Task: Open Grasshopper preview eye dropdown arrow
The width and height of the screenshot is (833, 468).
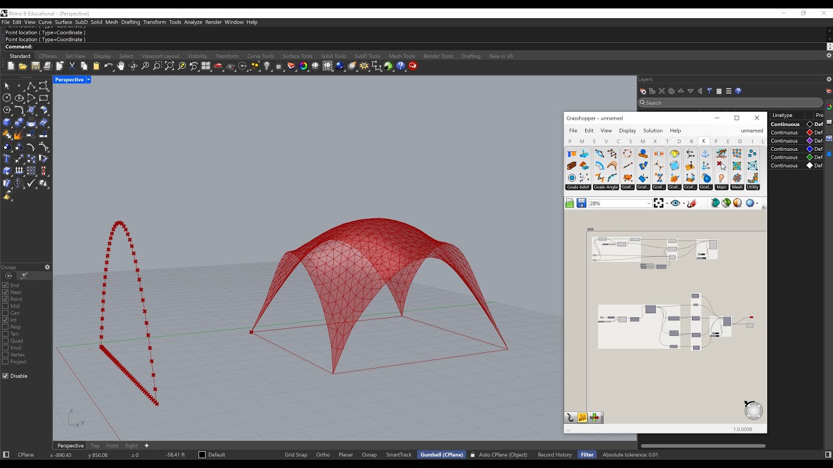Action: click(x=683, y=204)
